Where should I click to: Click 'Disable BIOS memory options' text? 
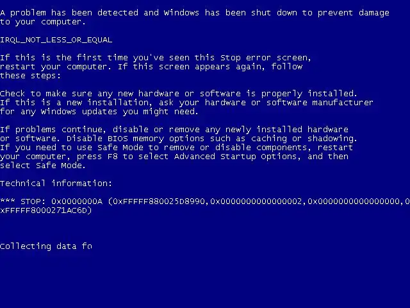tap(115, 139)
